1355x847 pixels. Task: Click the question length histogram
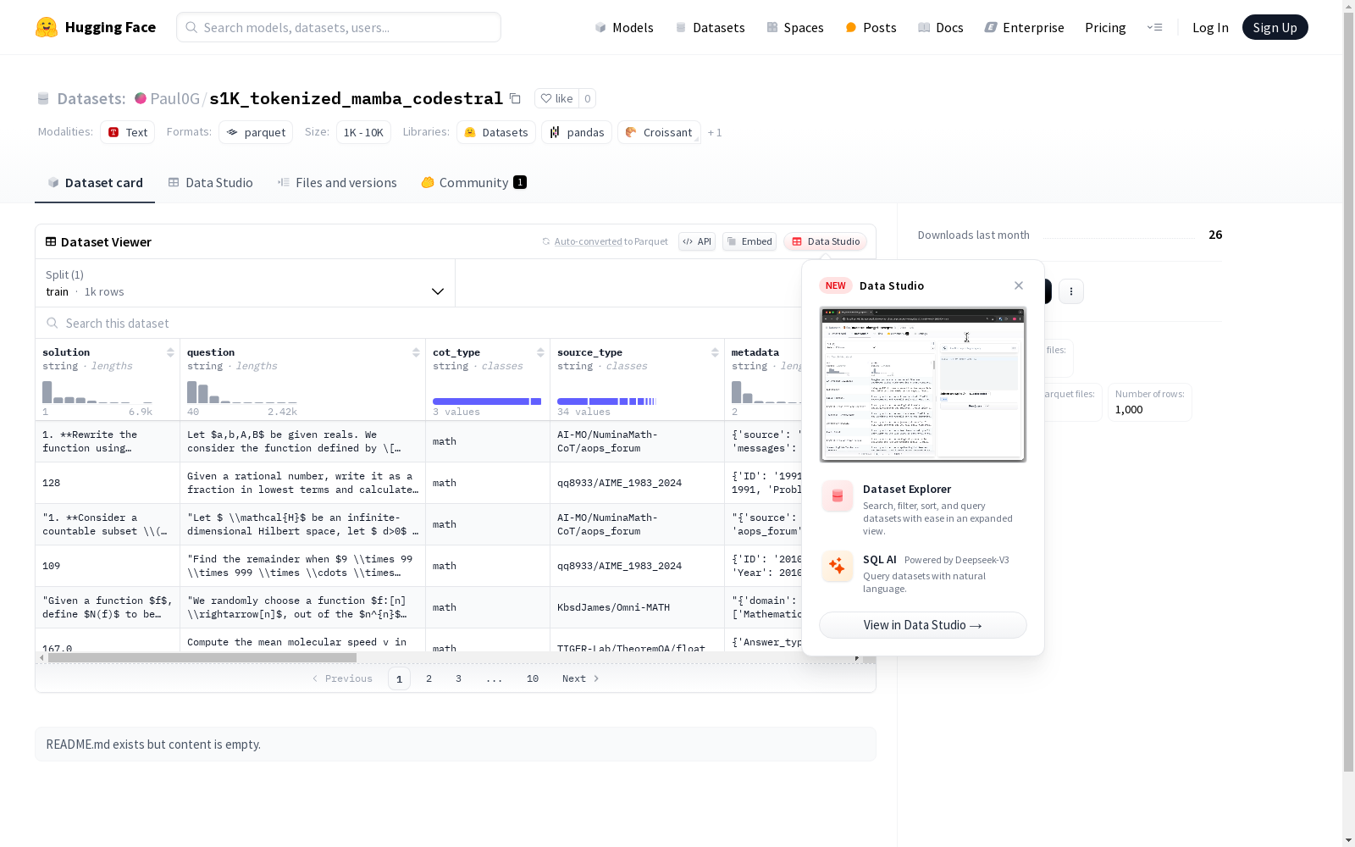(242, 391)
